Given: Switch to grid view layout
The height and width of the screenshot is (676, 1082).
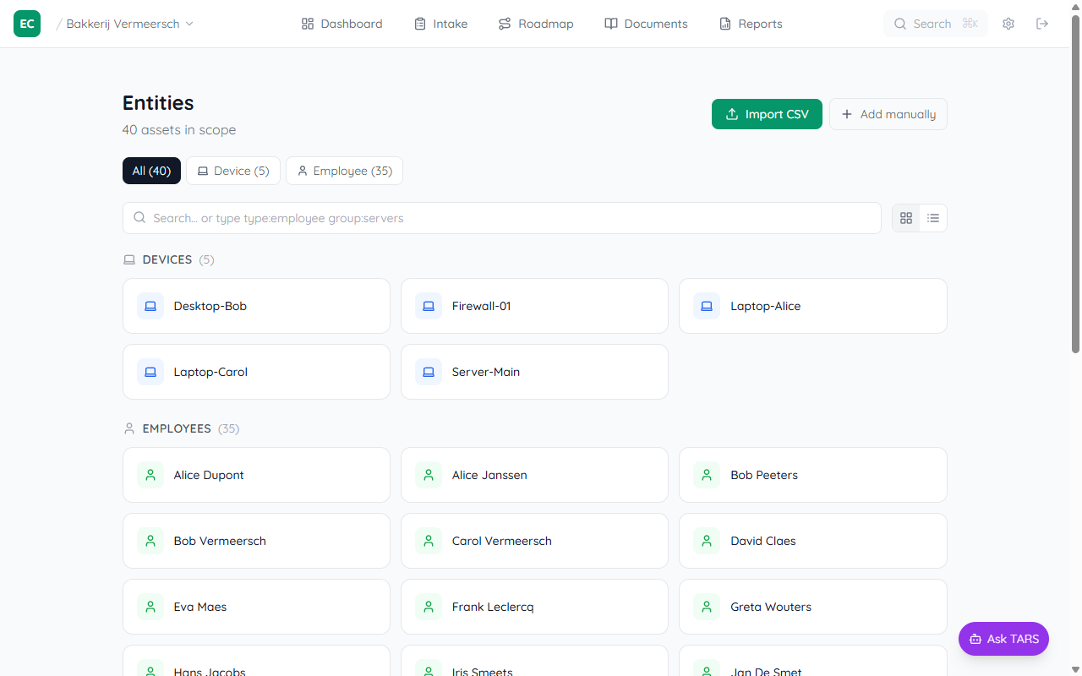Looking at the screenshot, I should click(x=906, y=218).
